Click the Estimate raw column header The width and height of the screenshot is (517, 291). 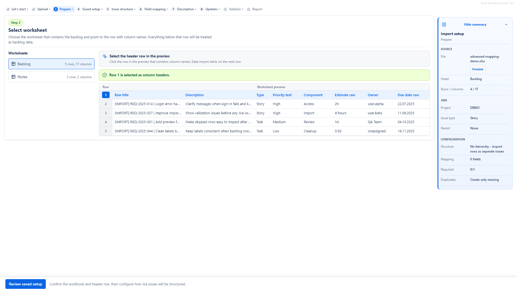345,95
